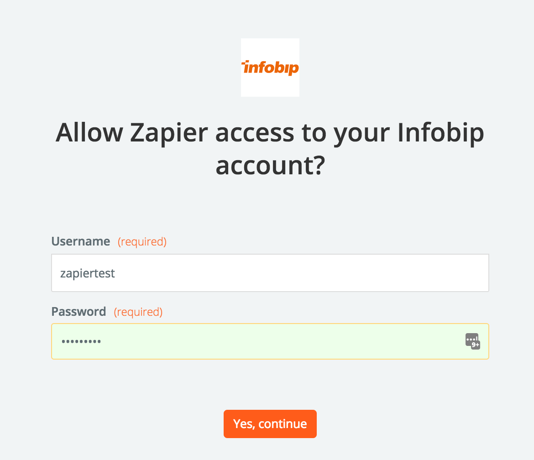Click the password manager icon in Password field
The width and height of the screenshot is (534, 460).
[473, 341]
